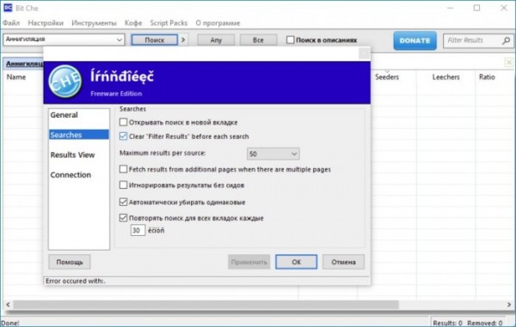
Task: Enable Открывать поиск в новой вкладке
Action: pos(123,122)
